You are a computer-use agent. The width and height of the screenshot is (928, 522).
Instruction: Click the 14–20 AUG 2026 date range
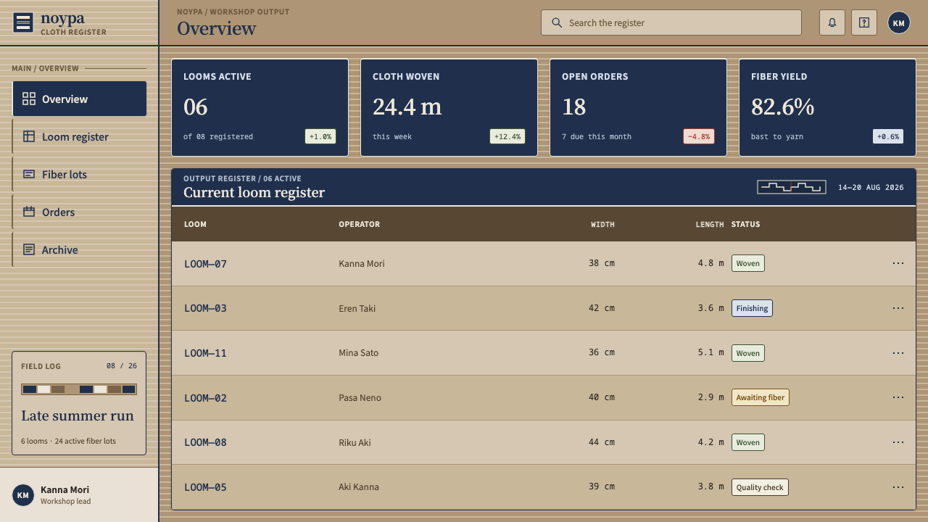click(871, 187)
